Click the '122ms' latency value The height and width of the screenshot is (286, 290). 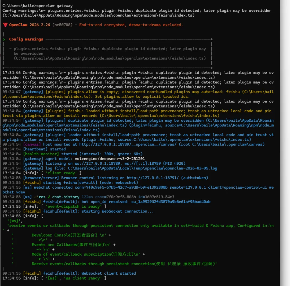[x=87, y=197]
